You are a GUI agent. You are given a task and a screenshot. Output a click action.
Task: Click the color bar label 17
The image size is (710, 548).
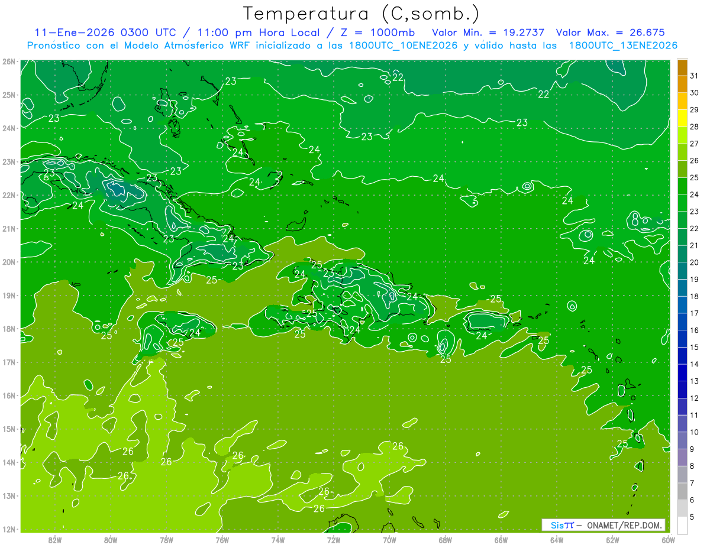pyautogui.click(x=694, y=313)
